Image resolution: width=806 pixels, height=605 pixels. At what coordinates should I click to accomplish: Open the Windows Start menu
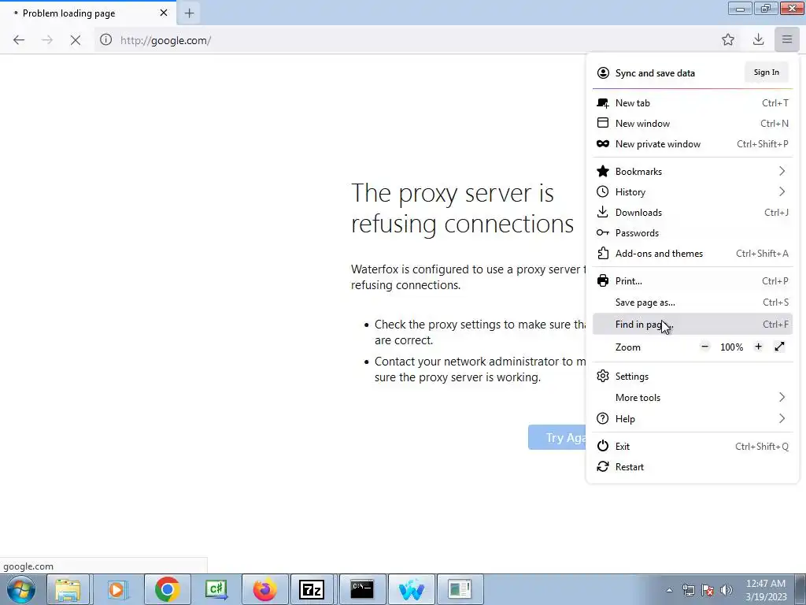(x=21, y=589)
